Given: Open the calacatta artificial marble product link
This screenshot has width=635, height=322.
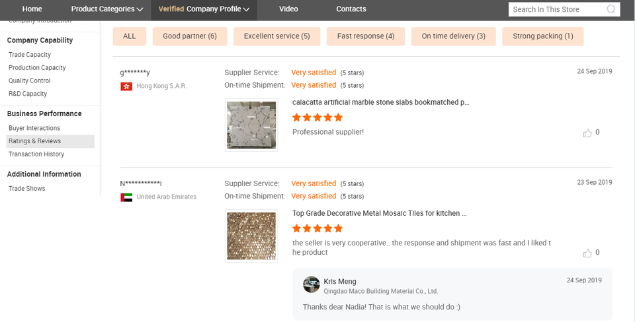Looking at the screenshot, I should (x=381, y=103).
